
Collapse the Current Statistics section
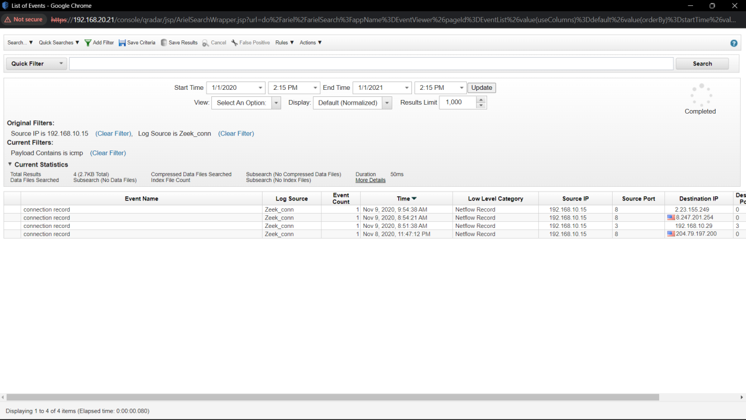point(10,164)
